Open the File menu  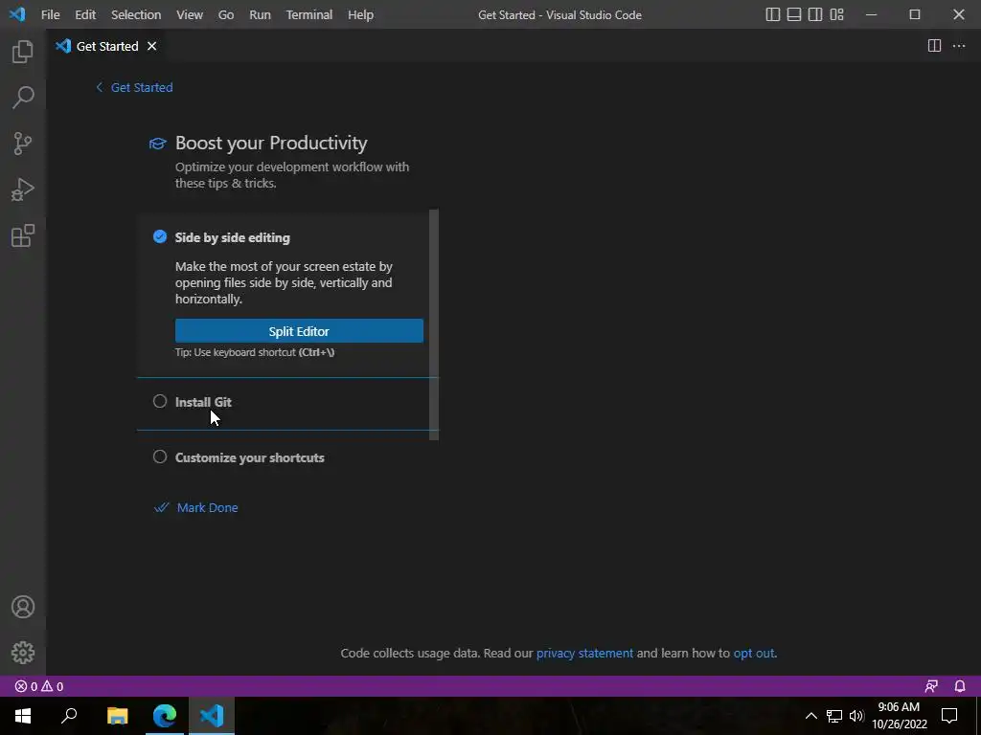pos(50,14)
